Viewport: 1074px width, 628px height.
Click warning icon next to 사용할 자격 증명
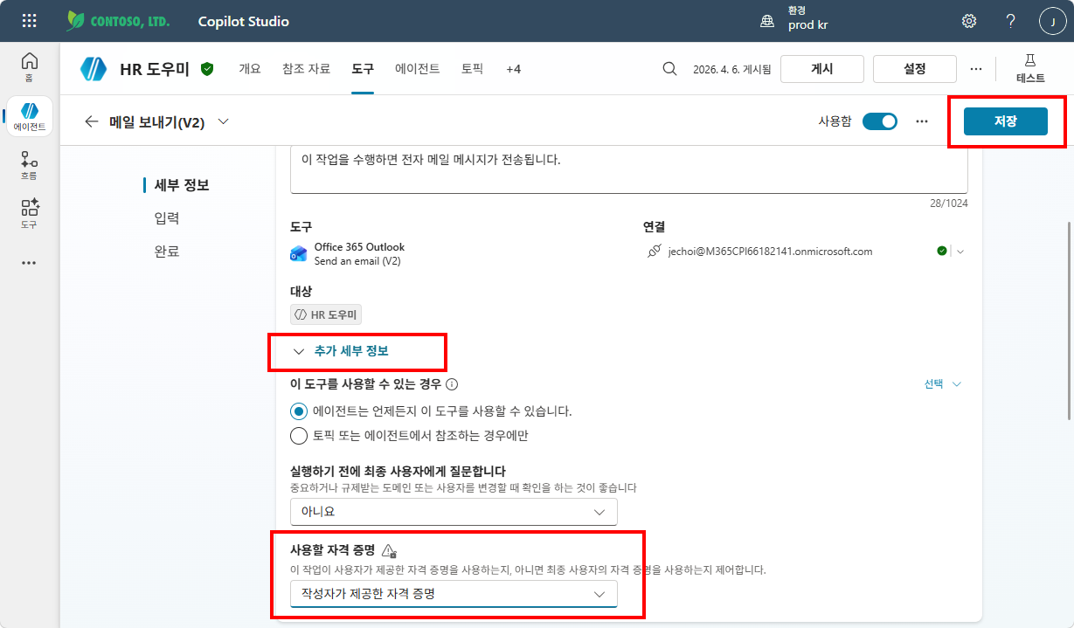pos(390,550)
